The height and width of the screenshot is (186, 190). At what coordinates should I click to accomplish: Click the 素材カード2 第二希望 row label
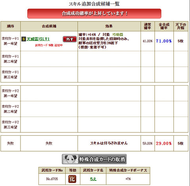10,109
